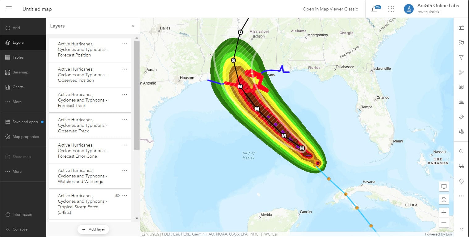
Task: Open the notifications bell with 26 alerts
Action: tap(374, 9)
